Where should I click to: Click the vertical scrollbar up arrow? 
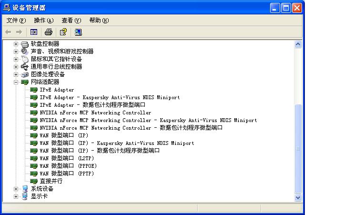[298, 44]
